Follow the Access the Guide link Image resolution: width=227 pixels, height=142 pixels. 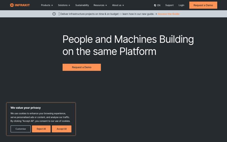tap(168, 14)
